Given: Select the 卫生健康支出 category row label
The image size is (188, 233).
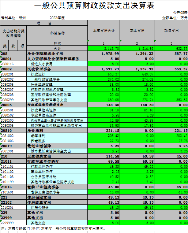Looking at the screenshot, I should click(57, 156).
